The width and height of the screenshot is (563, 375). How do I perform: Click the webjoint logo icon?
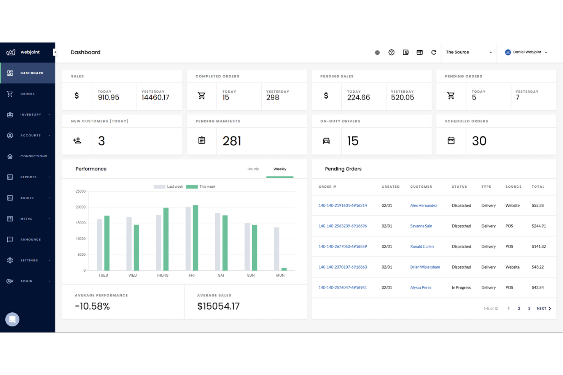(x=11, y=52)
